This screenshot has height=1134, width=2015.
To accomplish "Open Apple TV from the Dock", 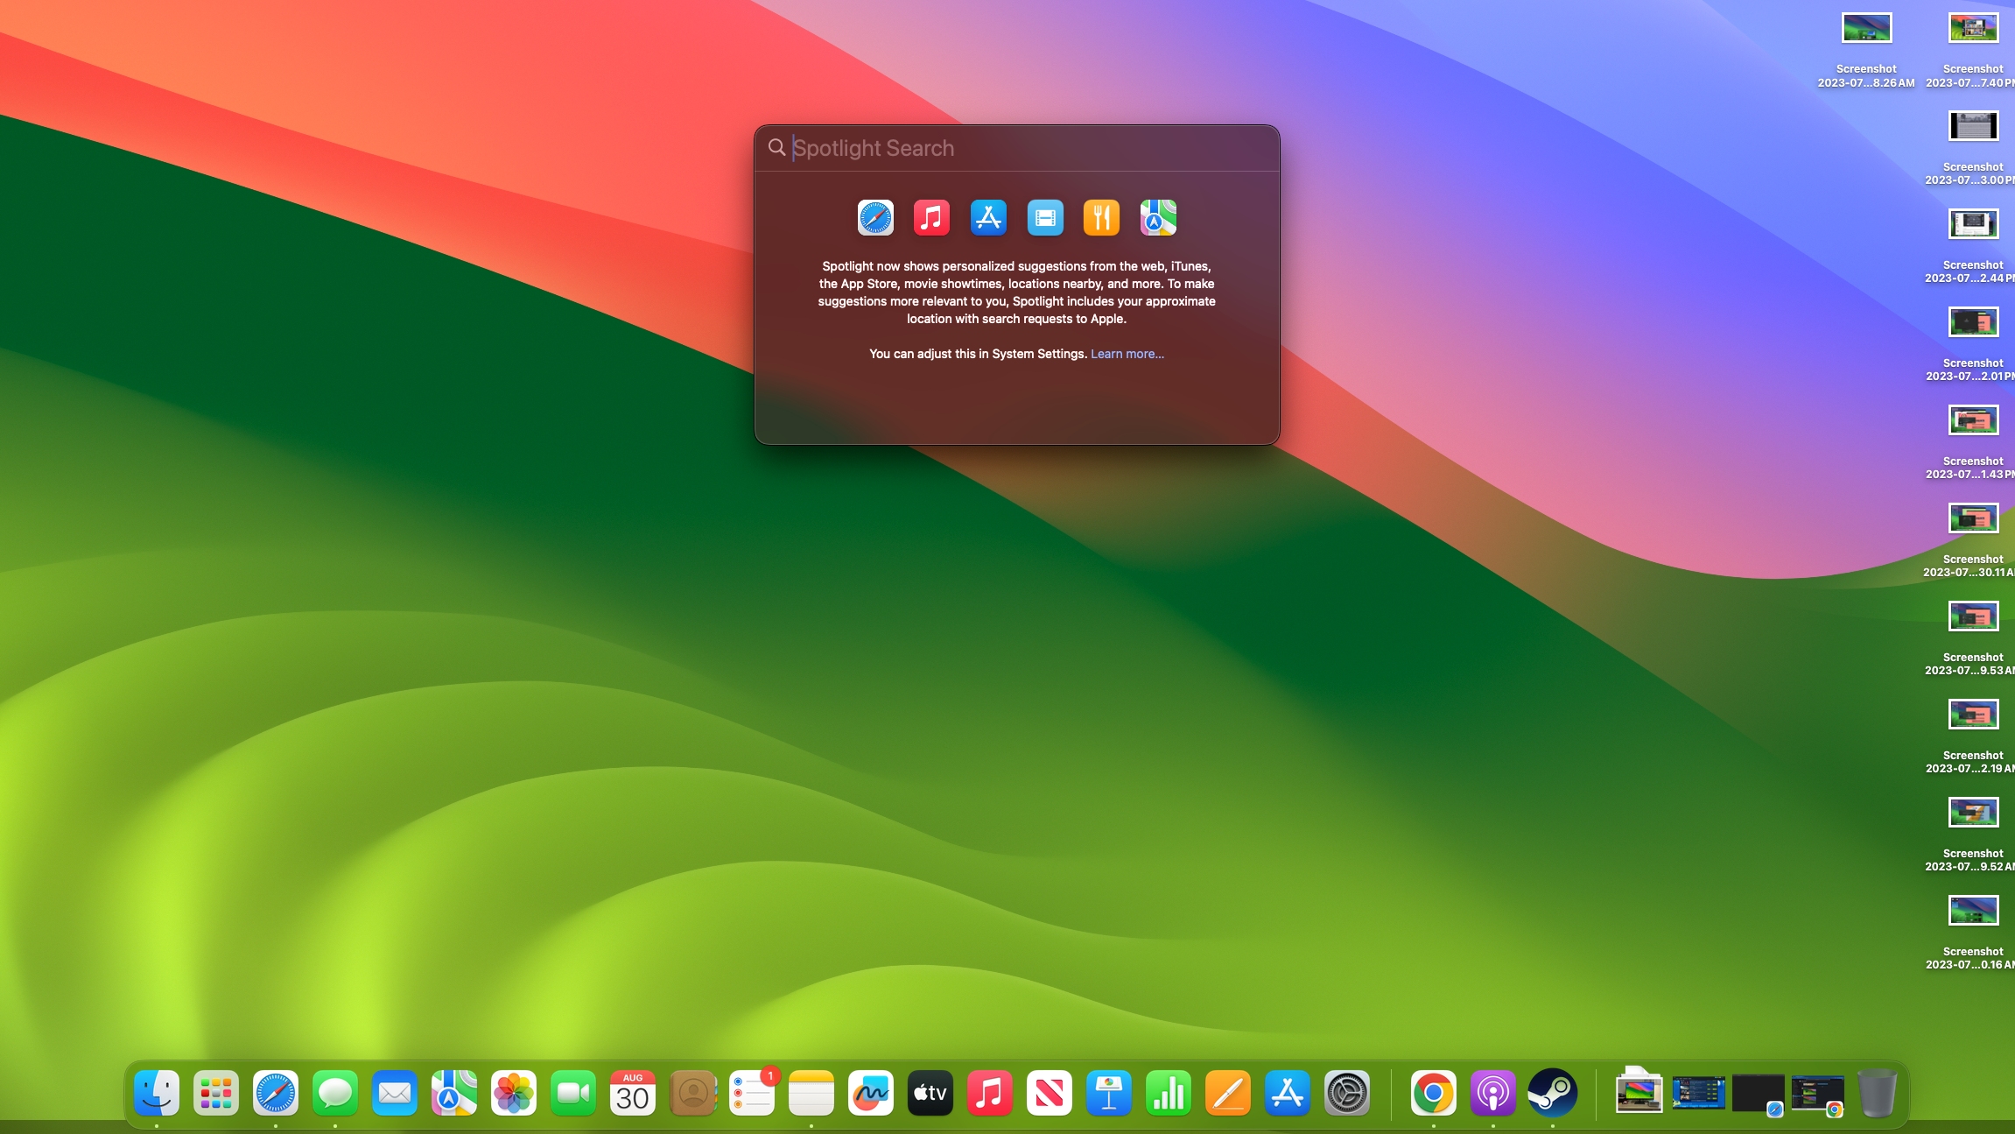I will pos(930,1093).
